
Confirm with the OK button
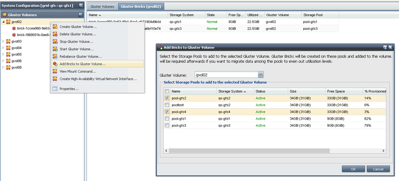tap(353, 169)
